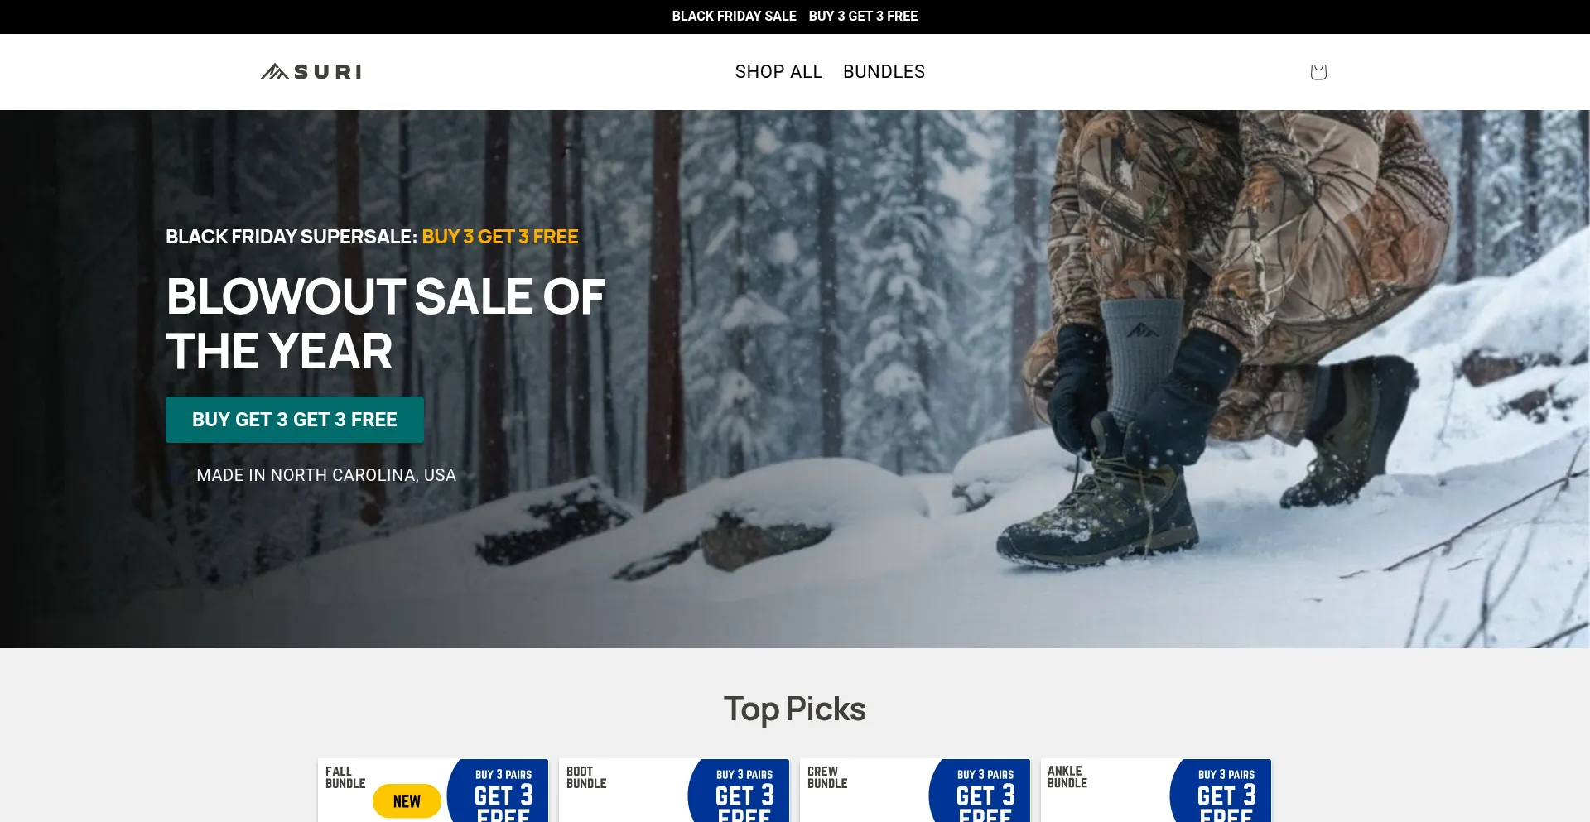The width and height of the screenshot is (1590, 822).
Task: Click the BLOWOUT SALE OF THE YEAR headline
Action: tap(386, 324)
